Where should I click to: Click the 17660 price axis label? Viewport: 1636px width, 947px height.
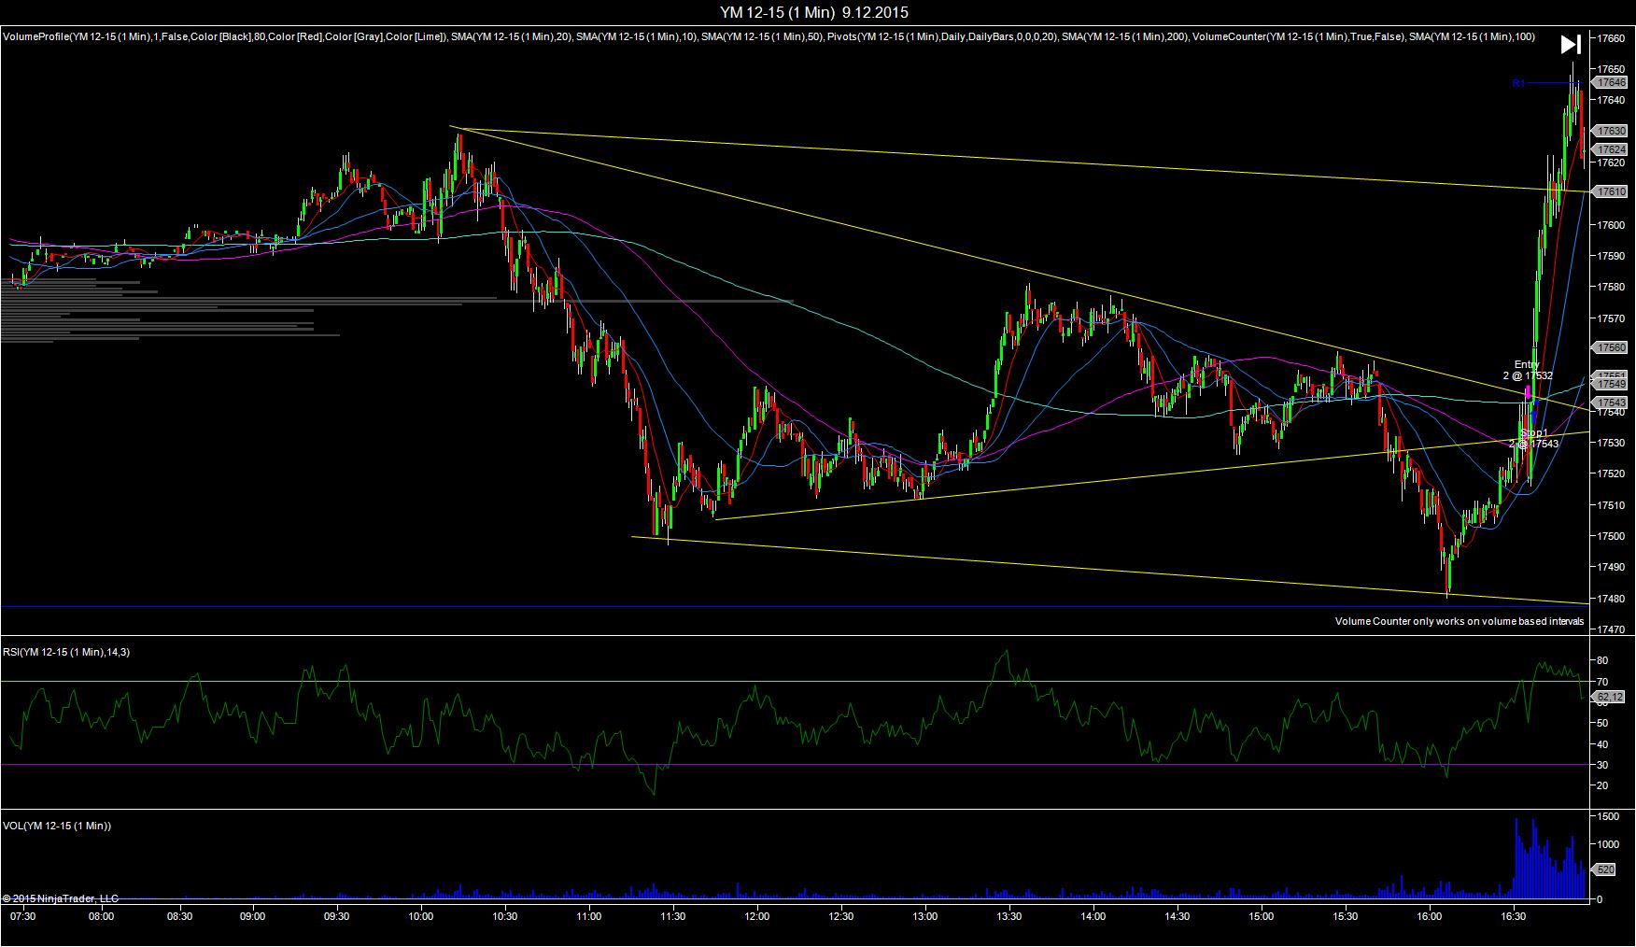pos(1611,38)
